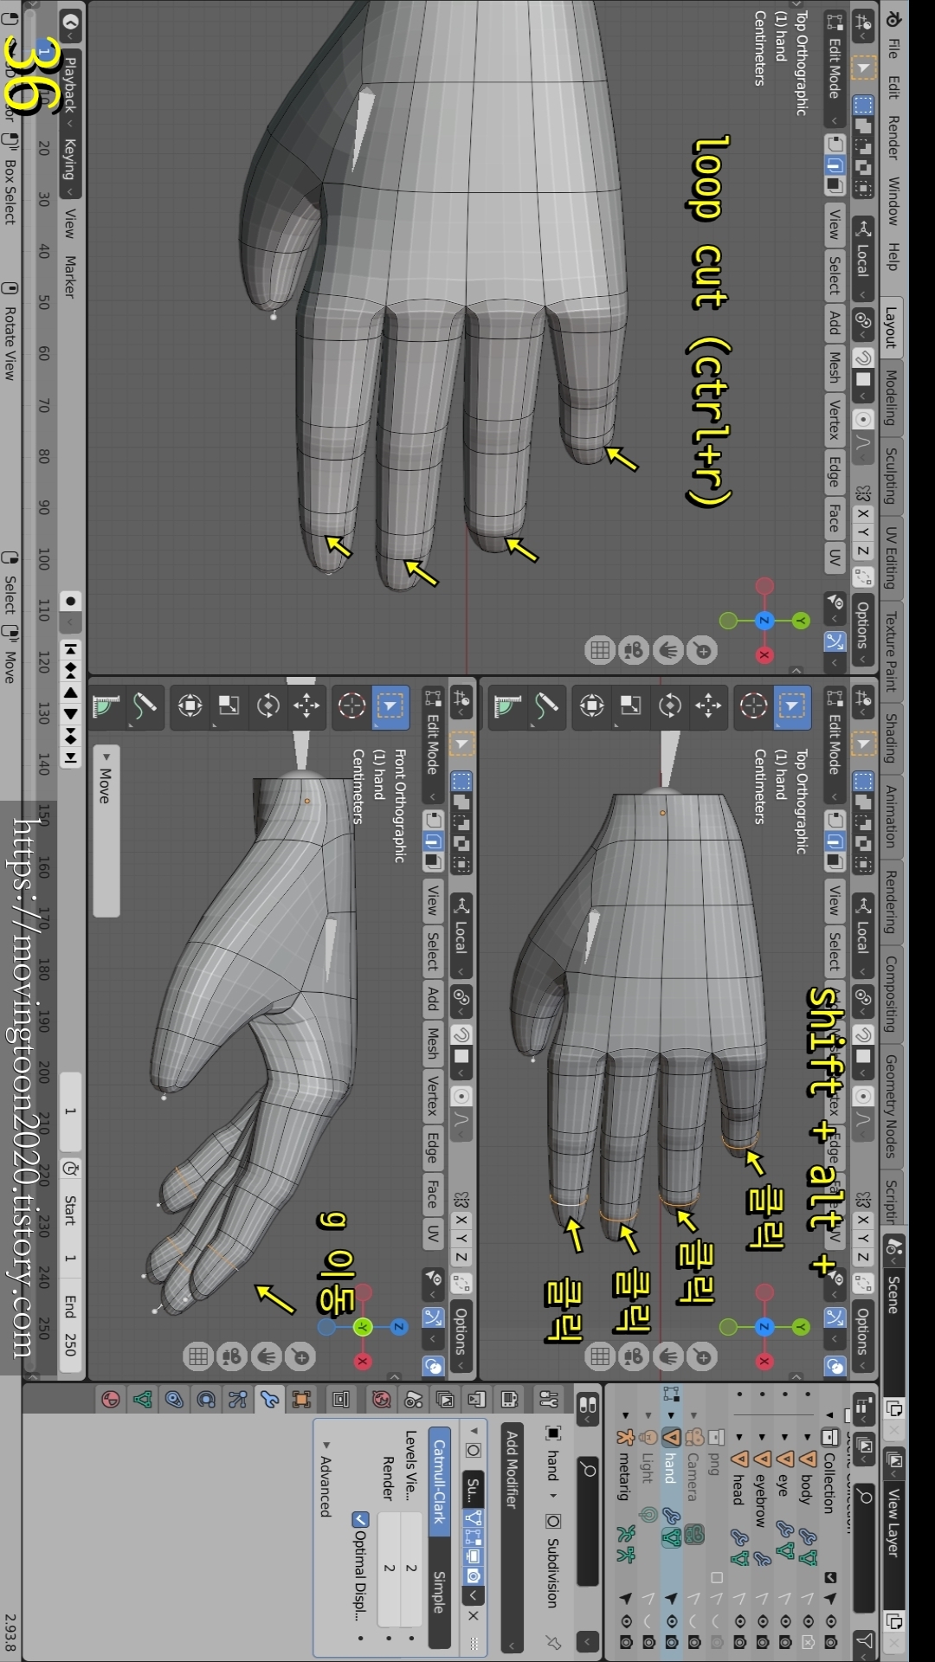Click zoom navigation button in Front Orthographic viewport
The height and width of the screenshot is (1662, 935).
point(301,1357)
